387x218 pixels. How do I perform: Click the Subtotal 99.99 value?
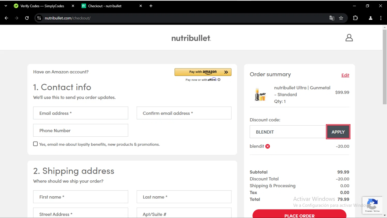pos(343,172)
